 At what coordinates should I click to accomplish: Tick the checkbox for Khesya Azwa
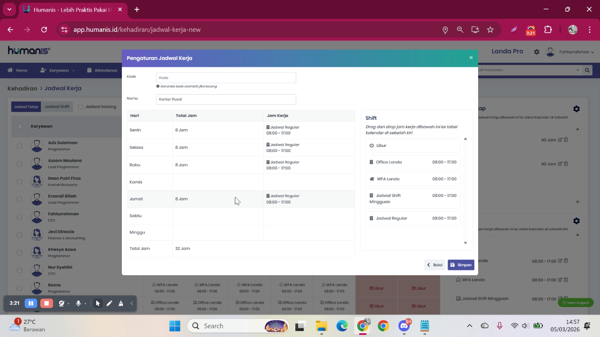[20, 253]
